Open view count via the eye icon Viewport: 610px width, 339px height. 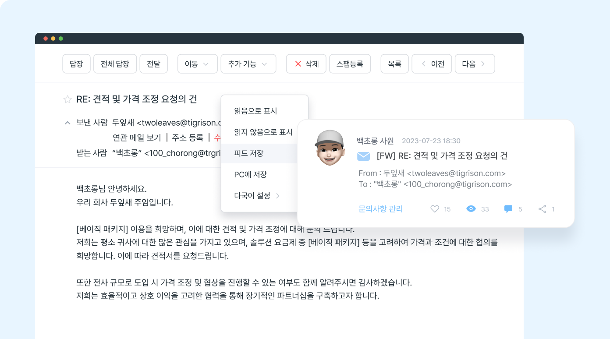coord(470,209)
